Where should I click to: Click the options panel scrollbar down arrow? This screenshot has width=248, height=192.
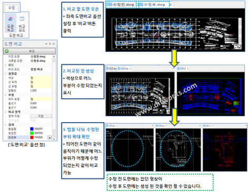pyautogui.click(x=54, y=139)
